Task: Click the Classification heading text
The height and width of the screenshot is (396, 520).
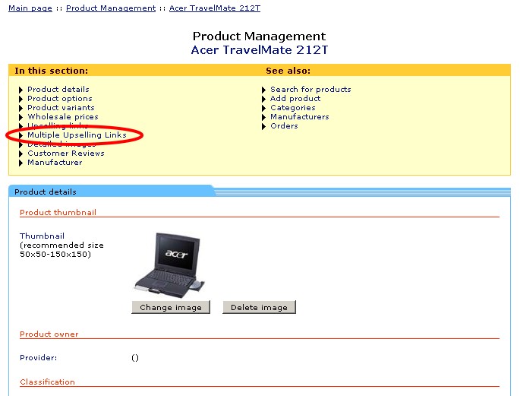Action: [x=47, y=382]
